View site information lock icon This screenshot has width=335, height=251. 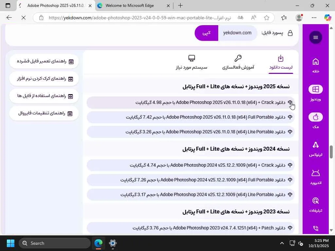click(x=41, y=18)
